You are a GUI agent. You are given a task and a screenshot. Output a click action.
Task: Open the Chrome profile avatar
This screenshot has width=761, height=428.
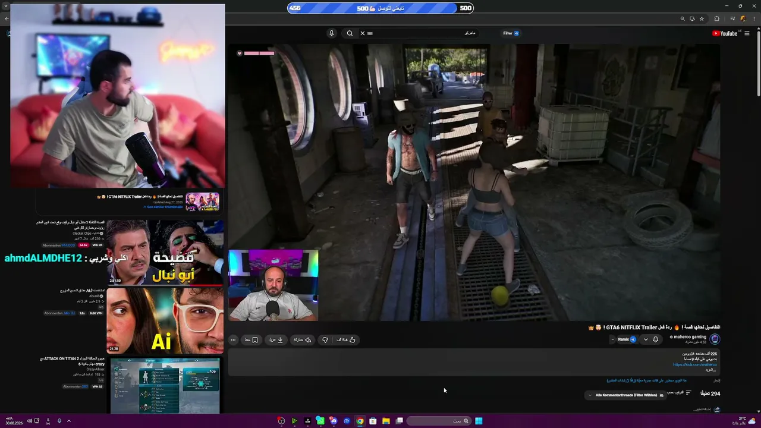click(x=743, y=19)
